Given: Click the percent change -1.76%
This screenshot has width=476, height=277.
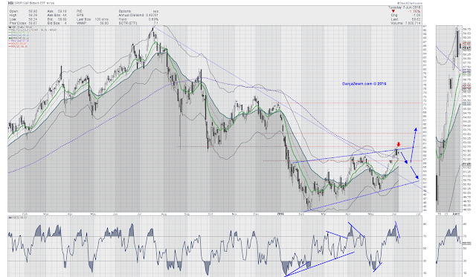Looking at the screenshot, I should pos(414,12).
